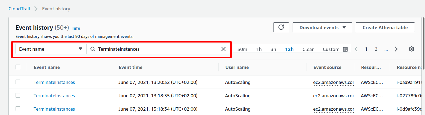Go to previous results page
Viewport: 425px width, 115px height.
(356, 49)
